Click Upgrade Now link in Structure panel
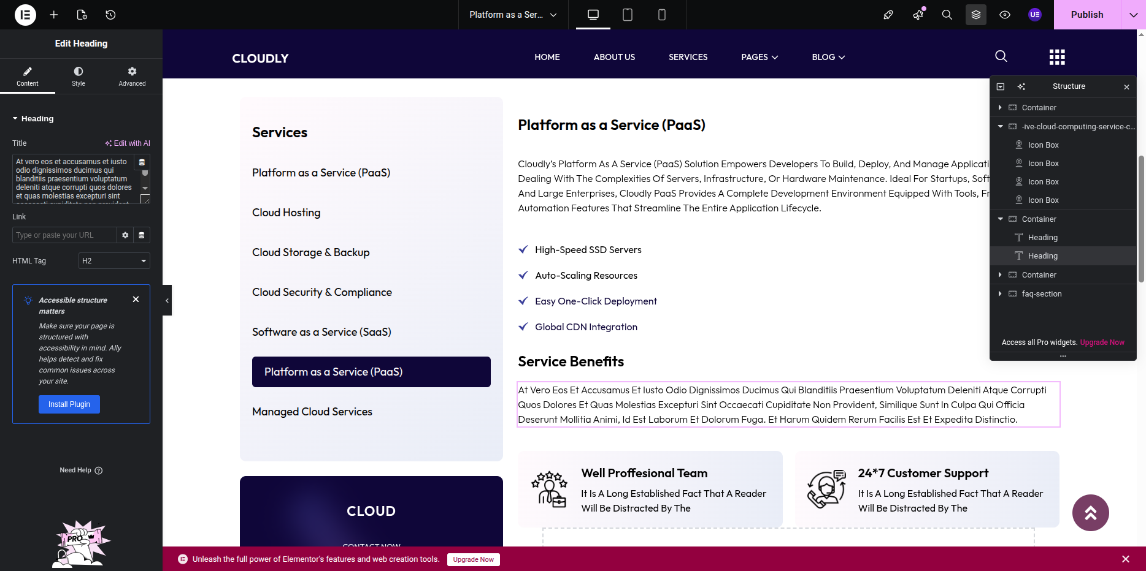 1102,342
